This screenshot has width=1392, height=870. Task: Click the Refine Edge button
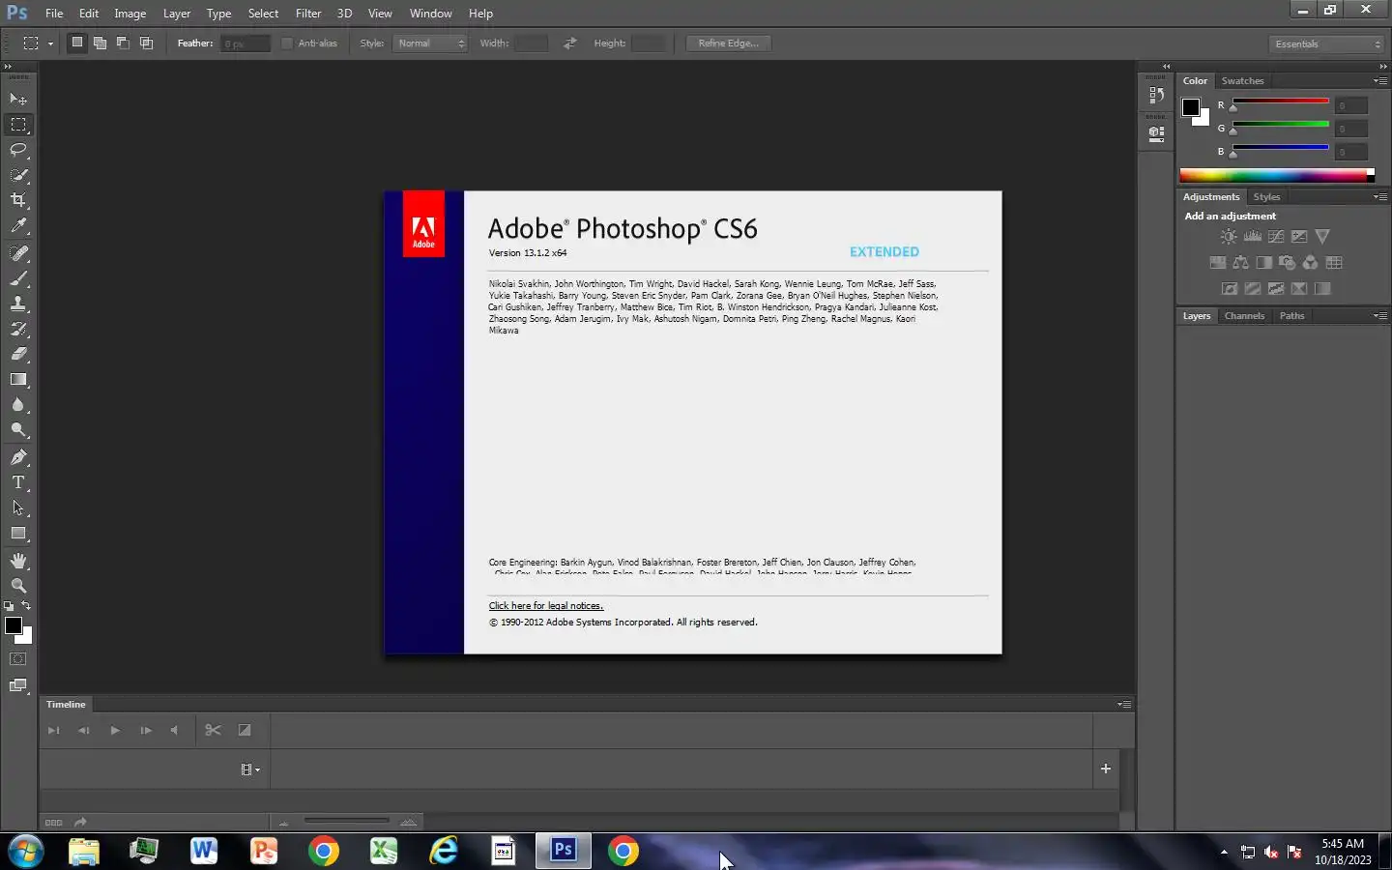pos(729,43)
